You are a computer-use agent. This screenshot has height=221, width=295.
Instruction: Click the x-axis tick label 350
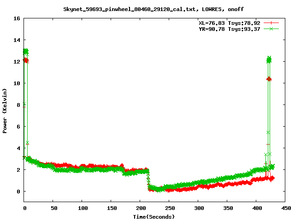coord(228,208)
